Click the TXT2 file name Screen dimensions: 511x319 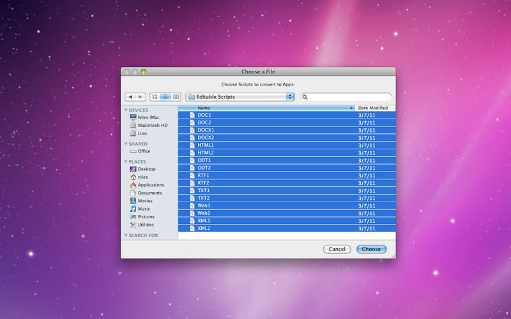204,198
